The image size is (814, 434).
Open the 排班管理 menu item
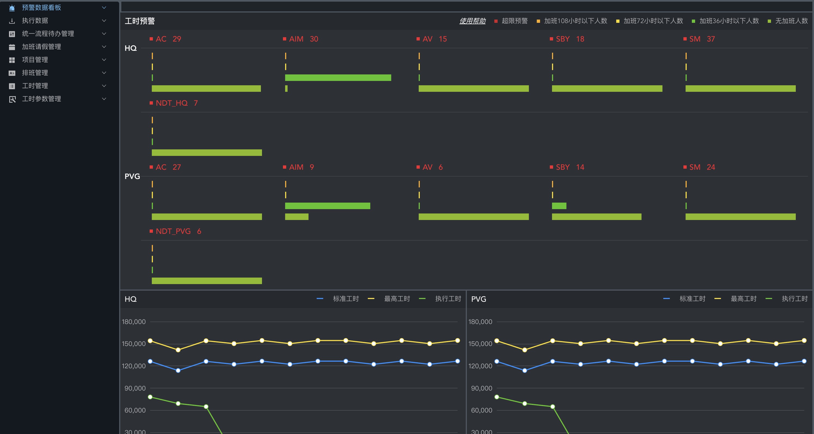point(59,73)
